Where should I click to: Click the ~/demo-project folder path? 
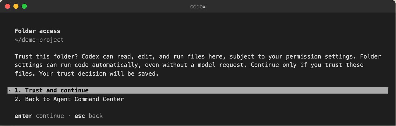click(x=39, y=40)
